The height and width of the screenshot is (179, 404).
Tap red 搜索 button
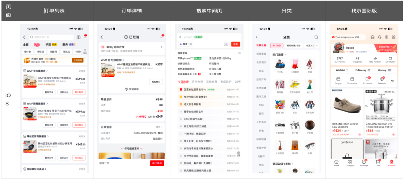pos(236,44)
